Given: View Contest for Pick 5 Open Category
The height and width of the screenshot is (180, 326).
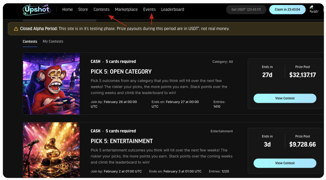Looking at the screenshot, I should (x=285, y=98).
